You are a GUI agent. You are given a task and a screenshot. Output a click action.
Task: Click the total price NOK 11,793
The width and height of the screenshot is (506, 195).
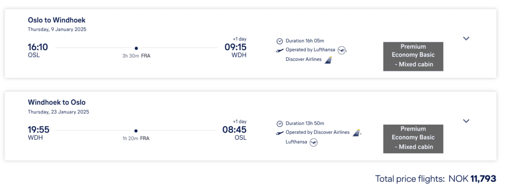coord(483,179)
